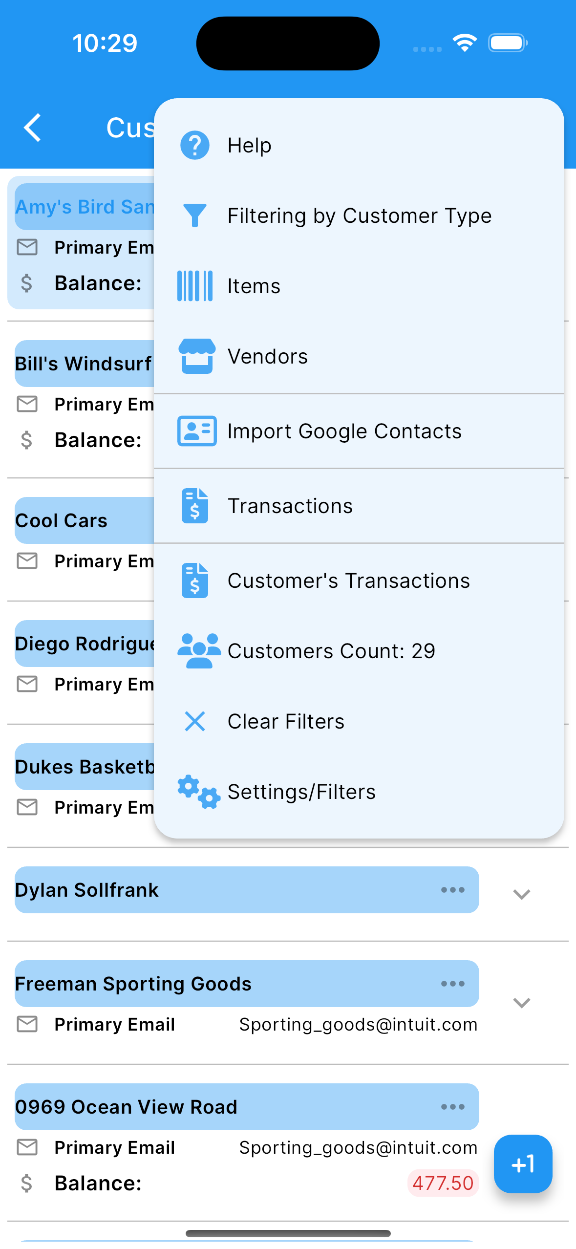Go back using the header arrow
576x1249 pixels.
(32, 128)
